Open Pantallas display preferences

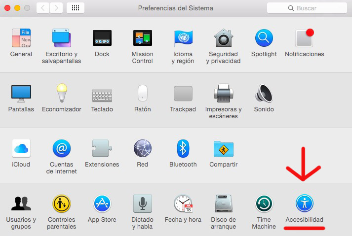pos(21,93)
